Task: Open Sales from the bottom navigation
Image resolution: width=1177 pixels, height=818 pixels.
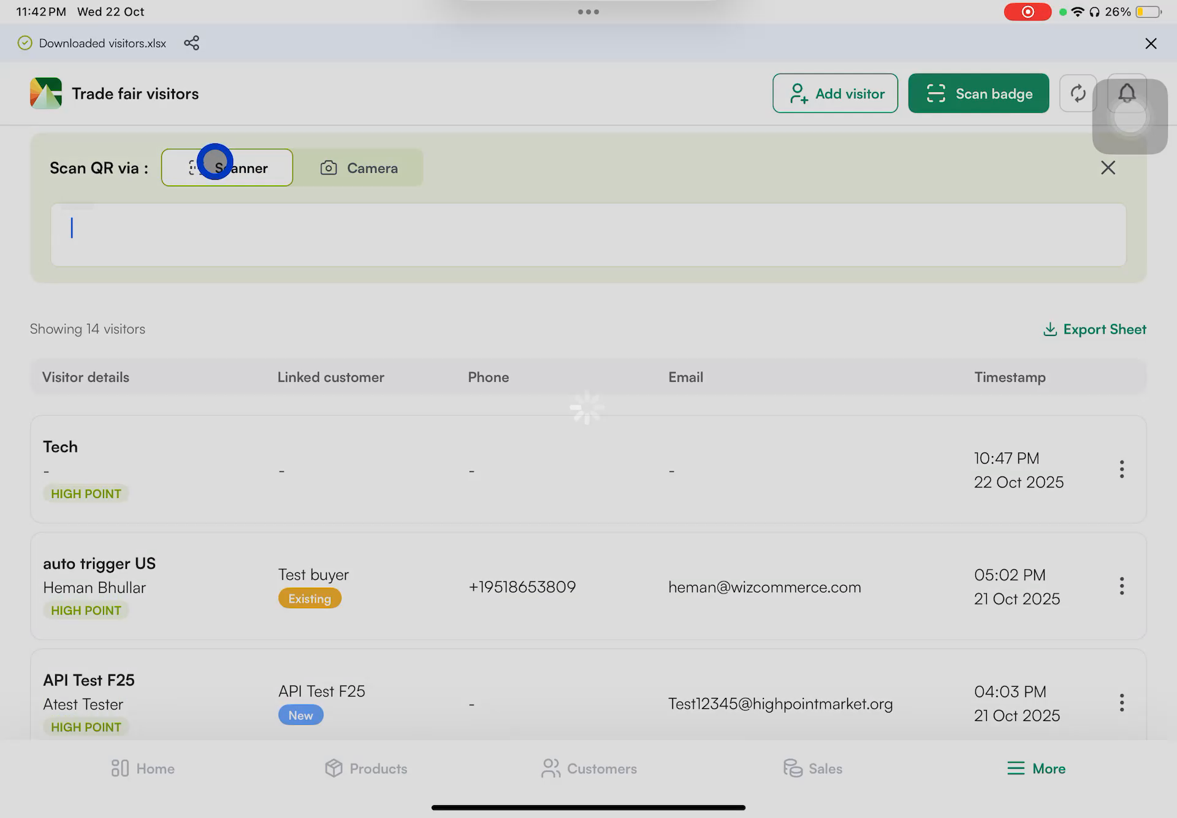Action: 812,768
